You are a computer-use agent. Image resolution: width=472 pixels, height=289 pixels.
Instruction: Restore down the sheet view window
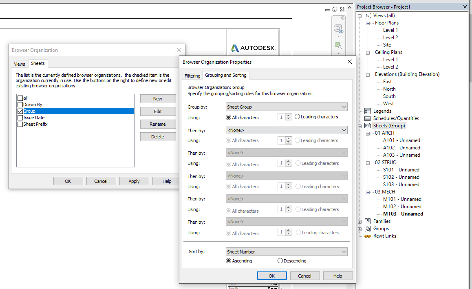point(335,9)
